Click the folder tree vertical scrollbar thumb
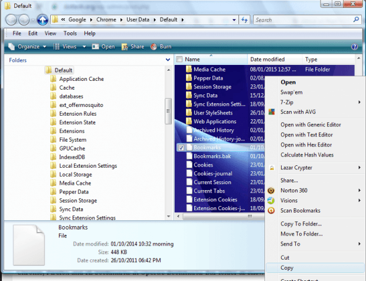This screenshot has height=281, width=366. [168, 111]
